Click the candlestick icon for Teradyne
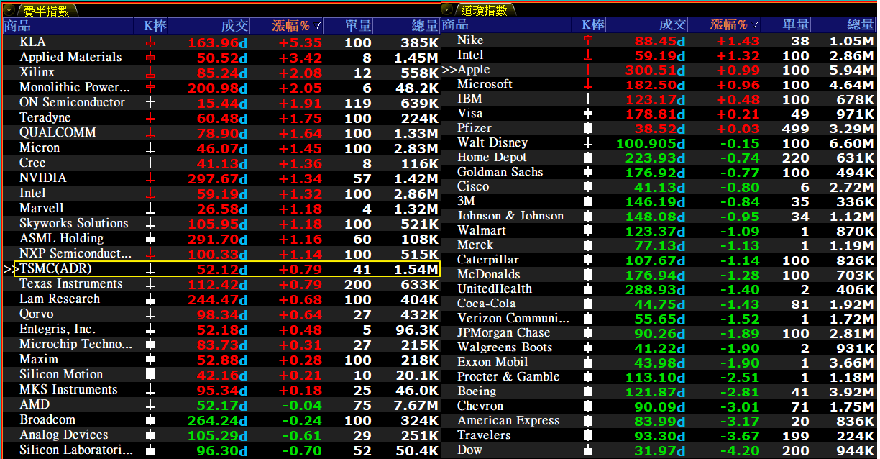 pyautogui.click(x=150, y=118)
